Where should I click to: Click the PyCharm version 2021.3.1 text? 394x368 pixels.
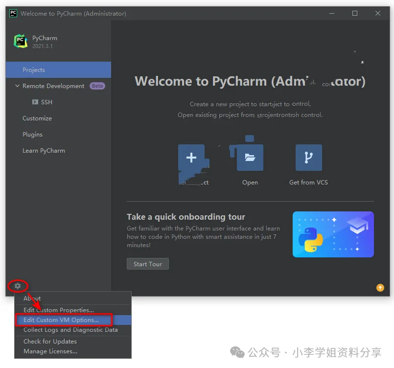(43, 46)
